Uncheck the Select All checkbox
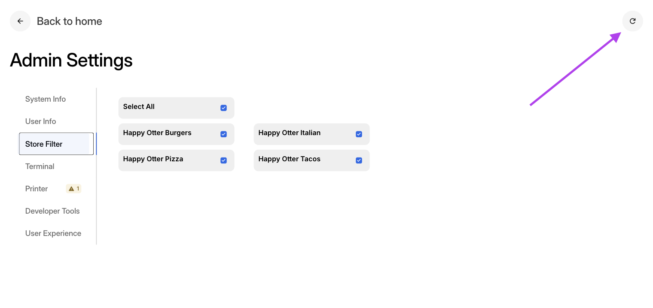This screenshot has height=308, width=653. point(223,108)
